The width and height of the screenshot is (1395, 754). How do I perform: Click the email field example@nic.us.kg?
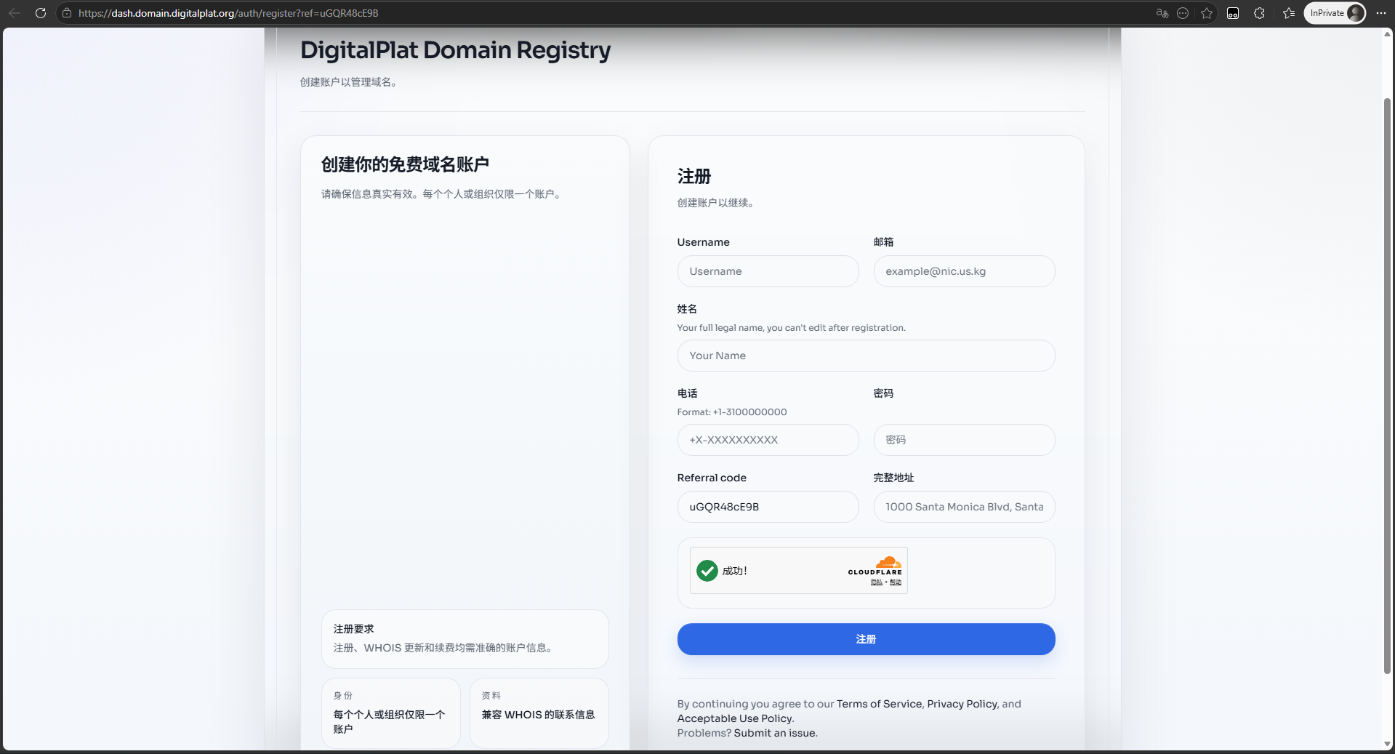pyautogui.click(x=964, y=271)
